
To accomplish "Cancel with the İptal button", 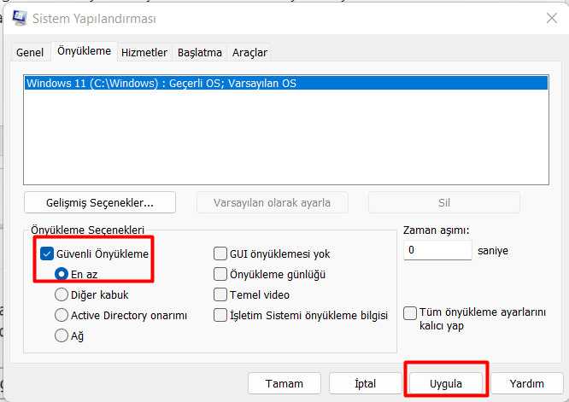I will point(365,383).
